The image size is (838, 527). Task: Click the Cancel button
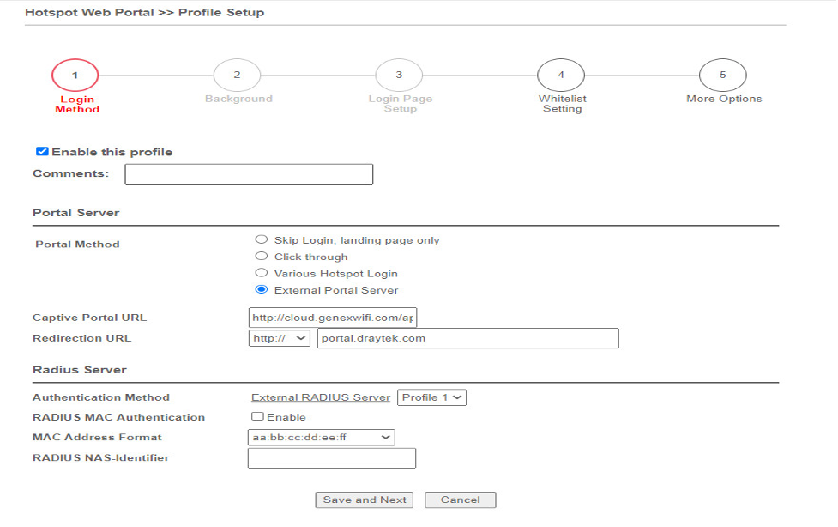460,500
